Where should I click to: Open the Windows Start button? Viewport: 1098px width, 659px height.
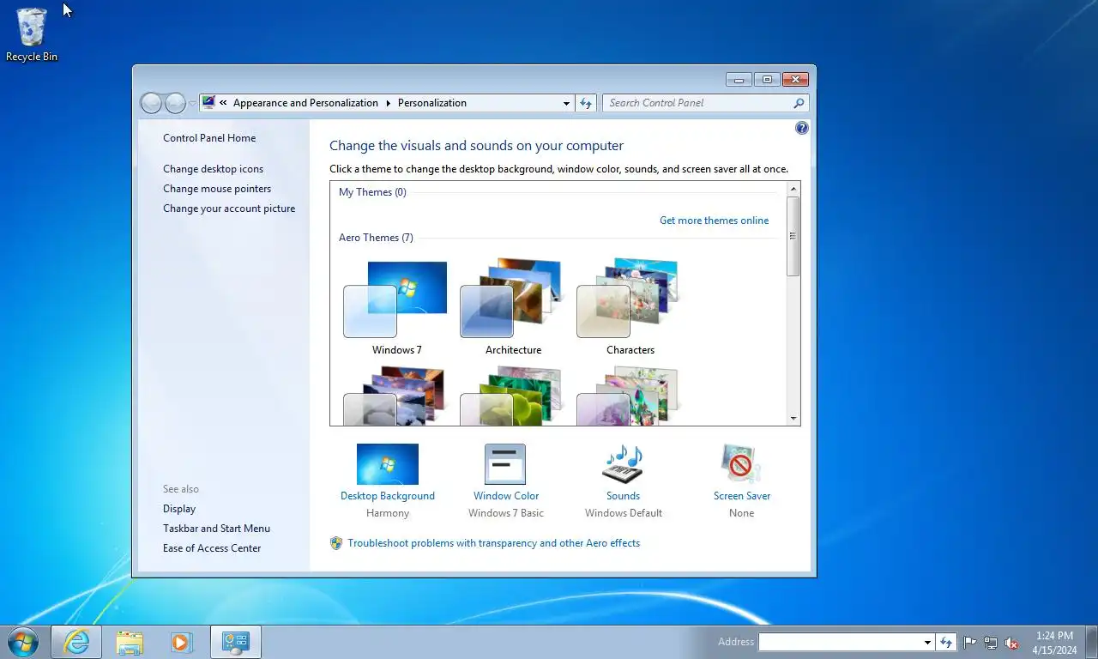(x=22, y=642)
